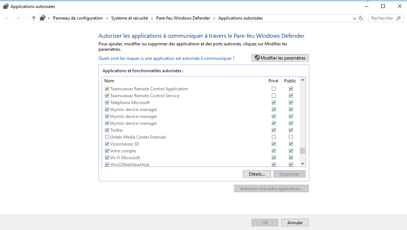This screenshot has width=407, height=230.
Task: Click the Back navigation arrow
Action: pyautogui.click(x=7, y=18)
